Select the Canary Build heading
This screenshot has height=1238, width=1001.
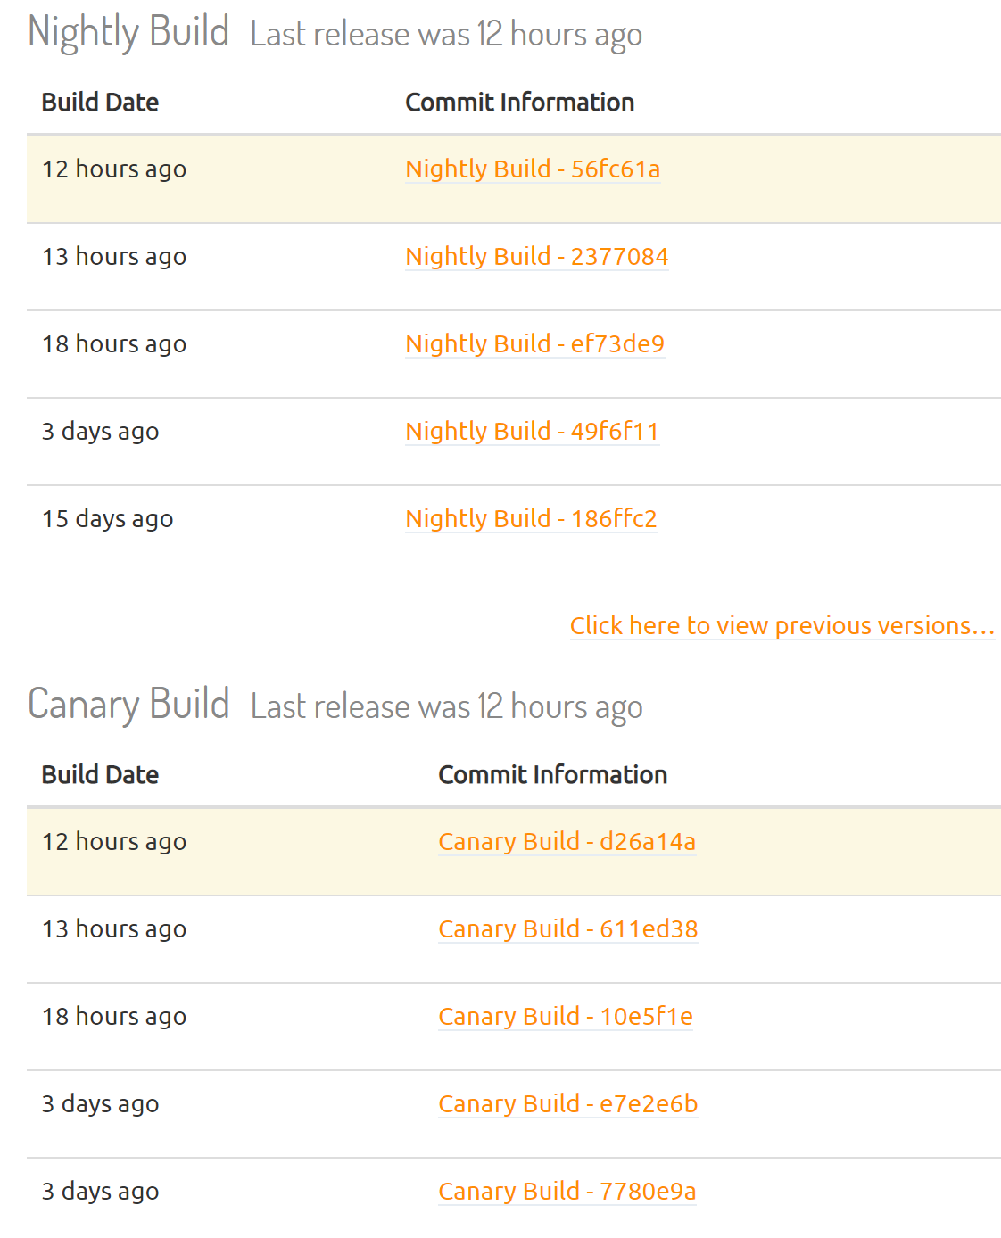tap(128, 705)
